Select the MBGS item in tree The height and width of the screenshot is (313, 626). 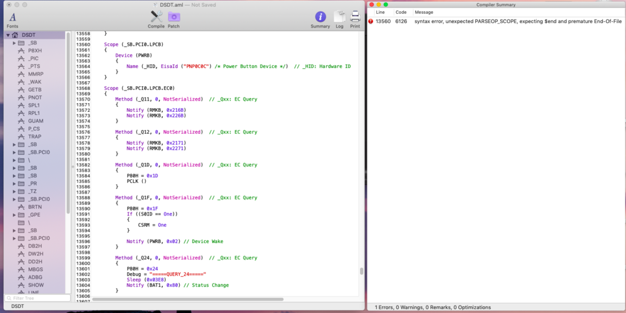pyautogui.click(x=35, y=269)
